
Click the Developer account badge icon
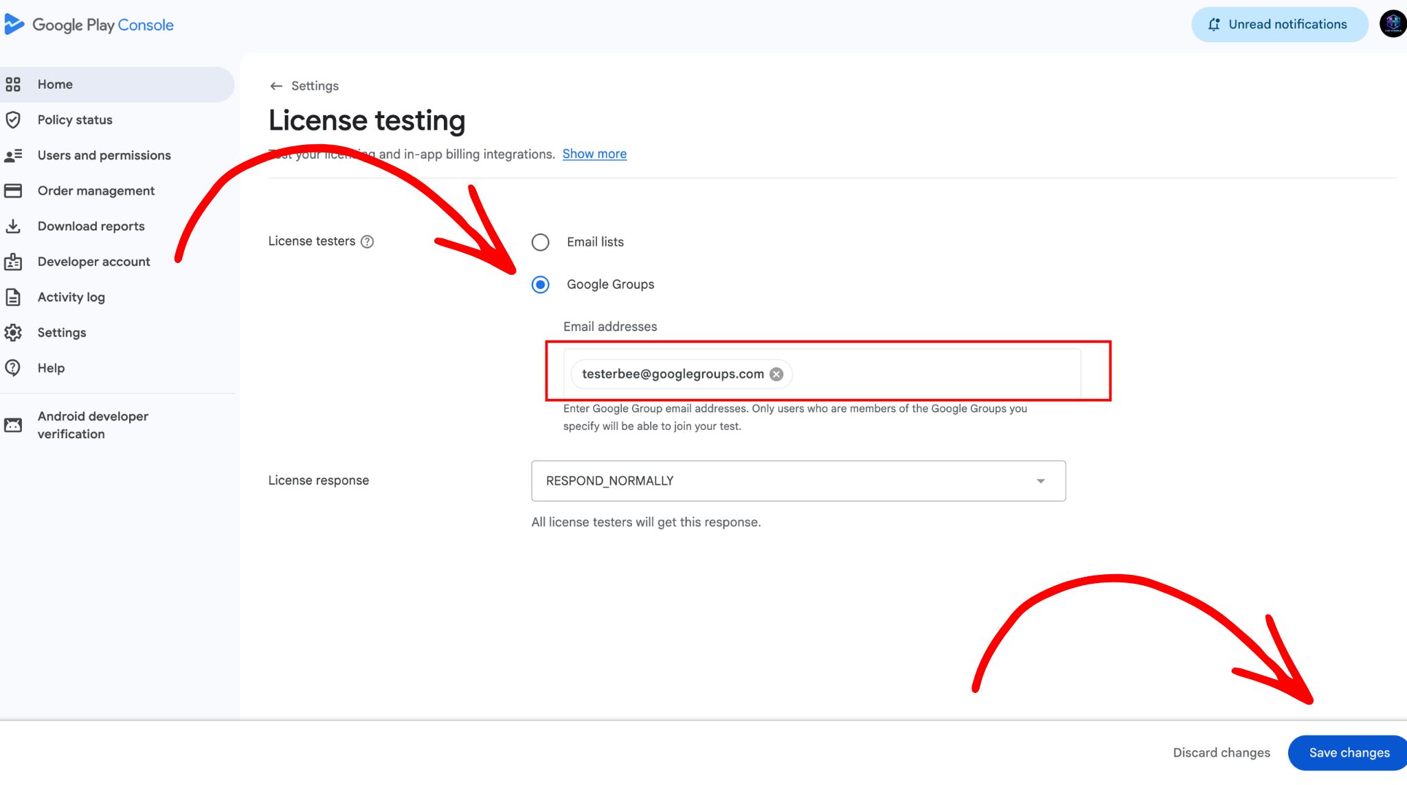(13, 262)
